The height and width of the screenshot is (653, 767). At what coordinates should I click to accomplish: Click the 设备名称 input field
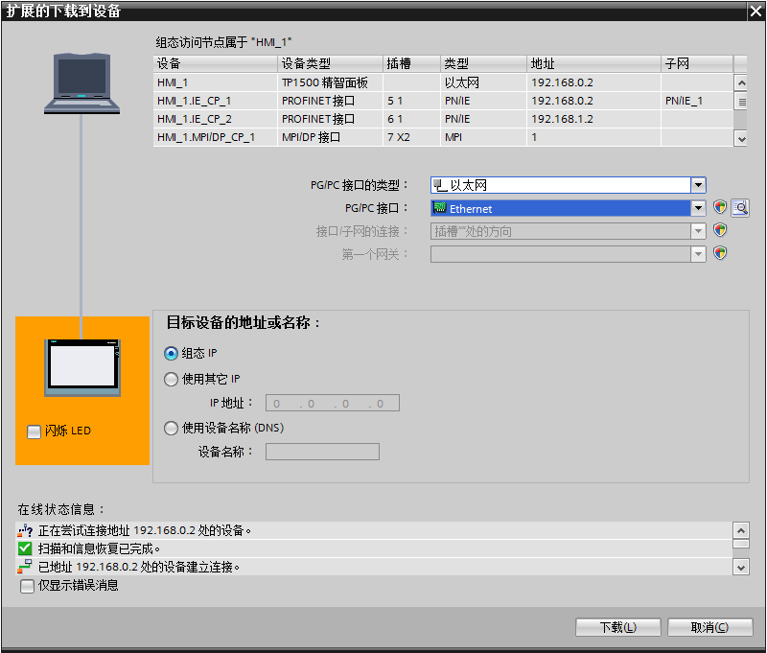pos(322,452)
